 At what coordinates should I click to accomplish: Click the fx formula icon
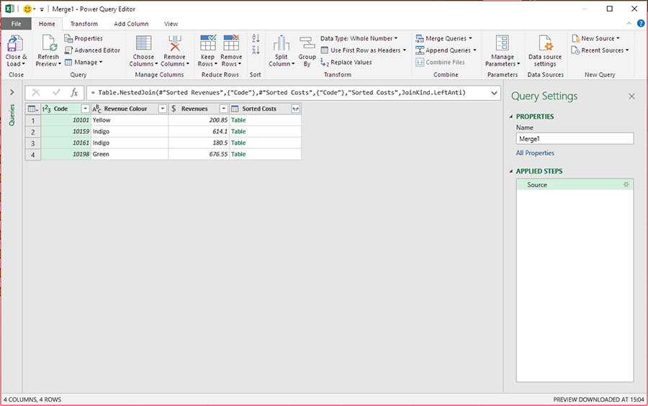(74, 93)
